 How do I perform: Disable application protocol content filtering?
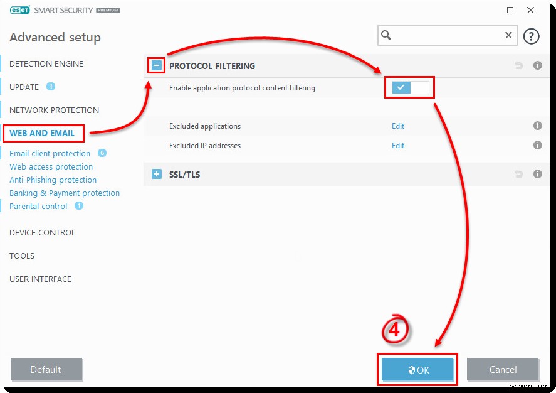point(409,87)
